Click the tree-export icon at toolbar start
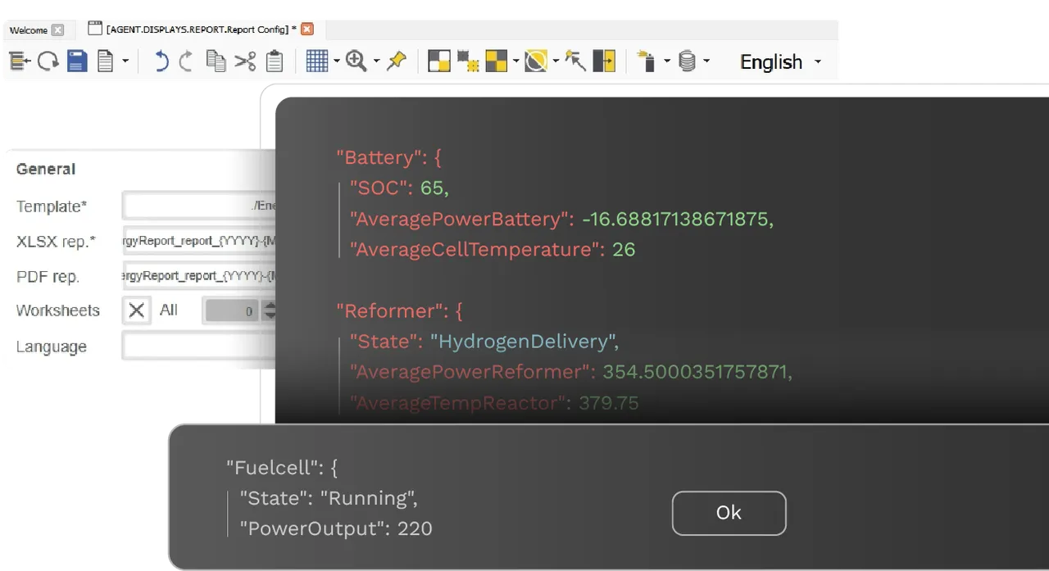Screen dimensions: 1049x571 (x=20, y=61)
